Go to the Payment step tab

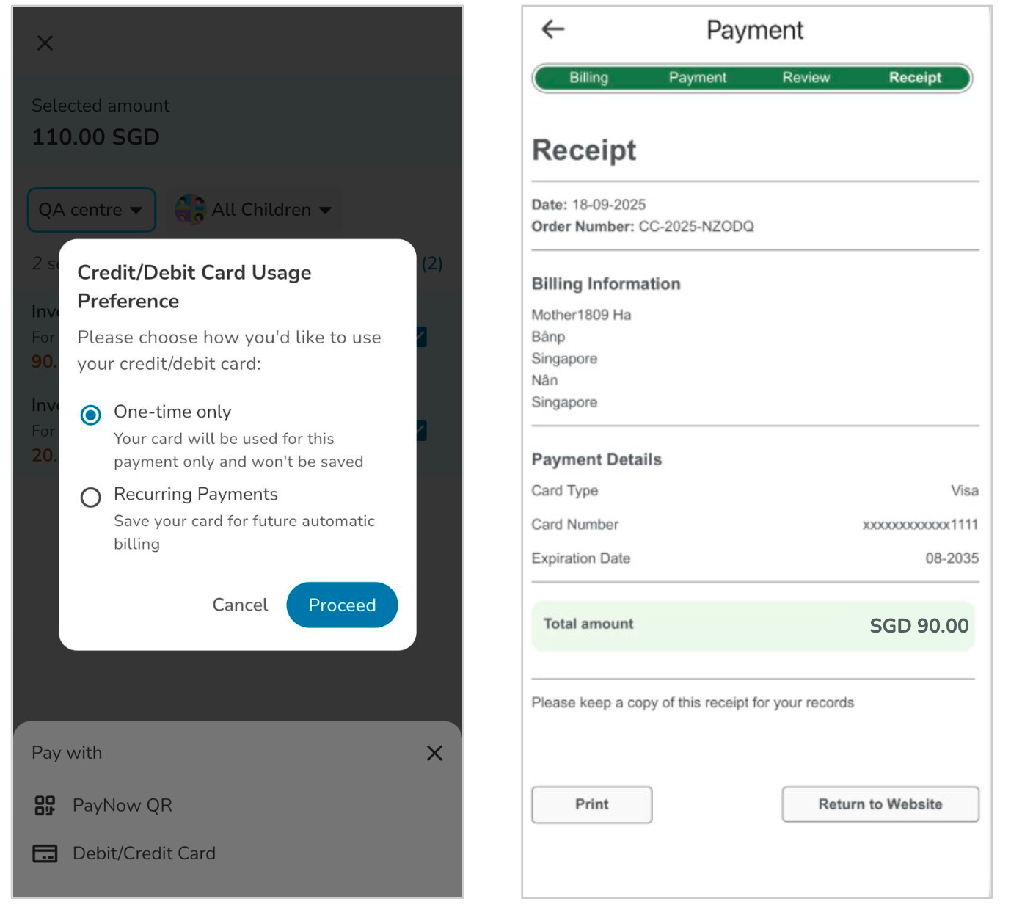[x=697, y=78]
